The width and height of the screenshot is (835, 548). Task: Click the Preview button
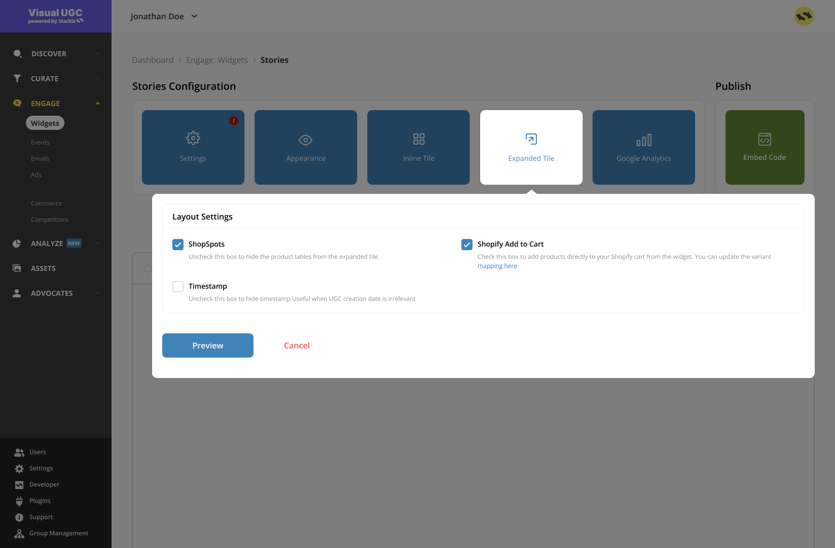point(208,346)
